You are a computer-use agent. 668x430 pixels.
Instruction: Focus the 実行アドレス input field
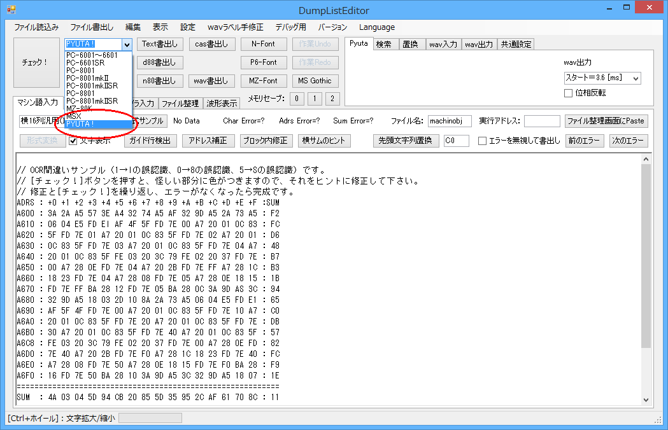(542, 121)
